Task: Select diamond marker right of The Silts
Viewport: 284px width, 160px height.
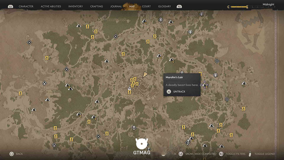Action: pos(98,136)
